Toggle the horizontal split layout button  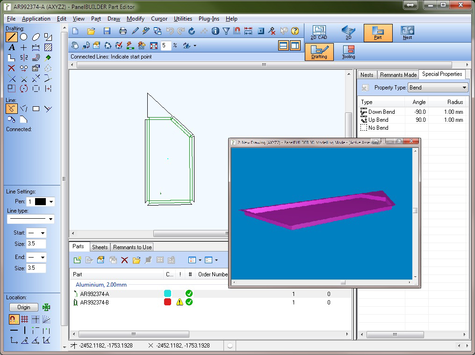pos(283,45)
